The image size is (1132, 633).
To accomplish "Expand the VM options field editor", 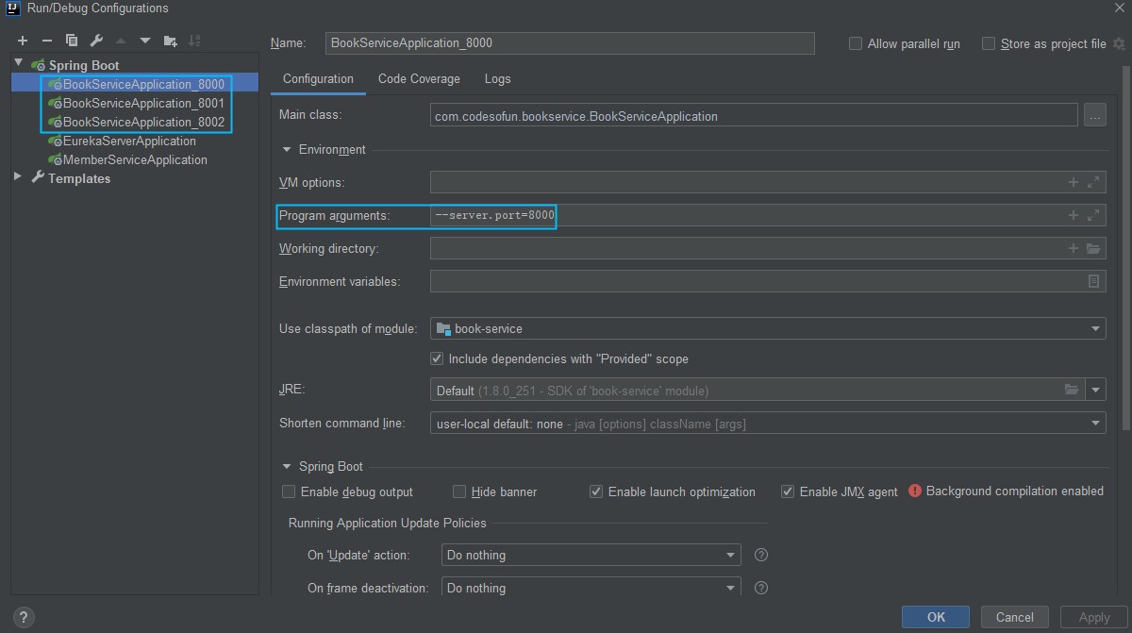I will [1093, 182].
